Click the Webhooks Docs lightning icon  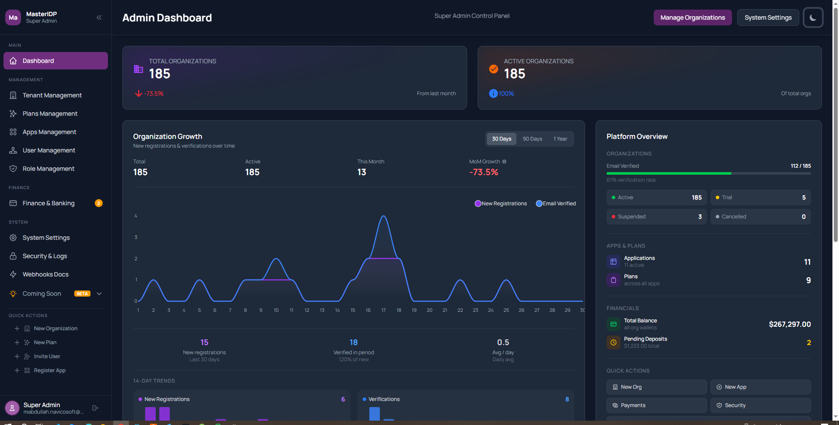13,274
